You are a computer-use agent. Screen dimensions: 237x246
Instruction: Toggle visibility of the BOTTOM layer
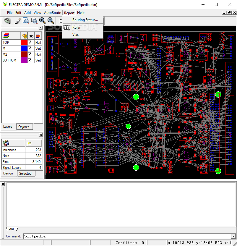pos(30,60)
